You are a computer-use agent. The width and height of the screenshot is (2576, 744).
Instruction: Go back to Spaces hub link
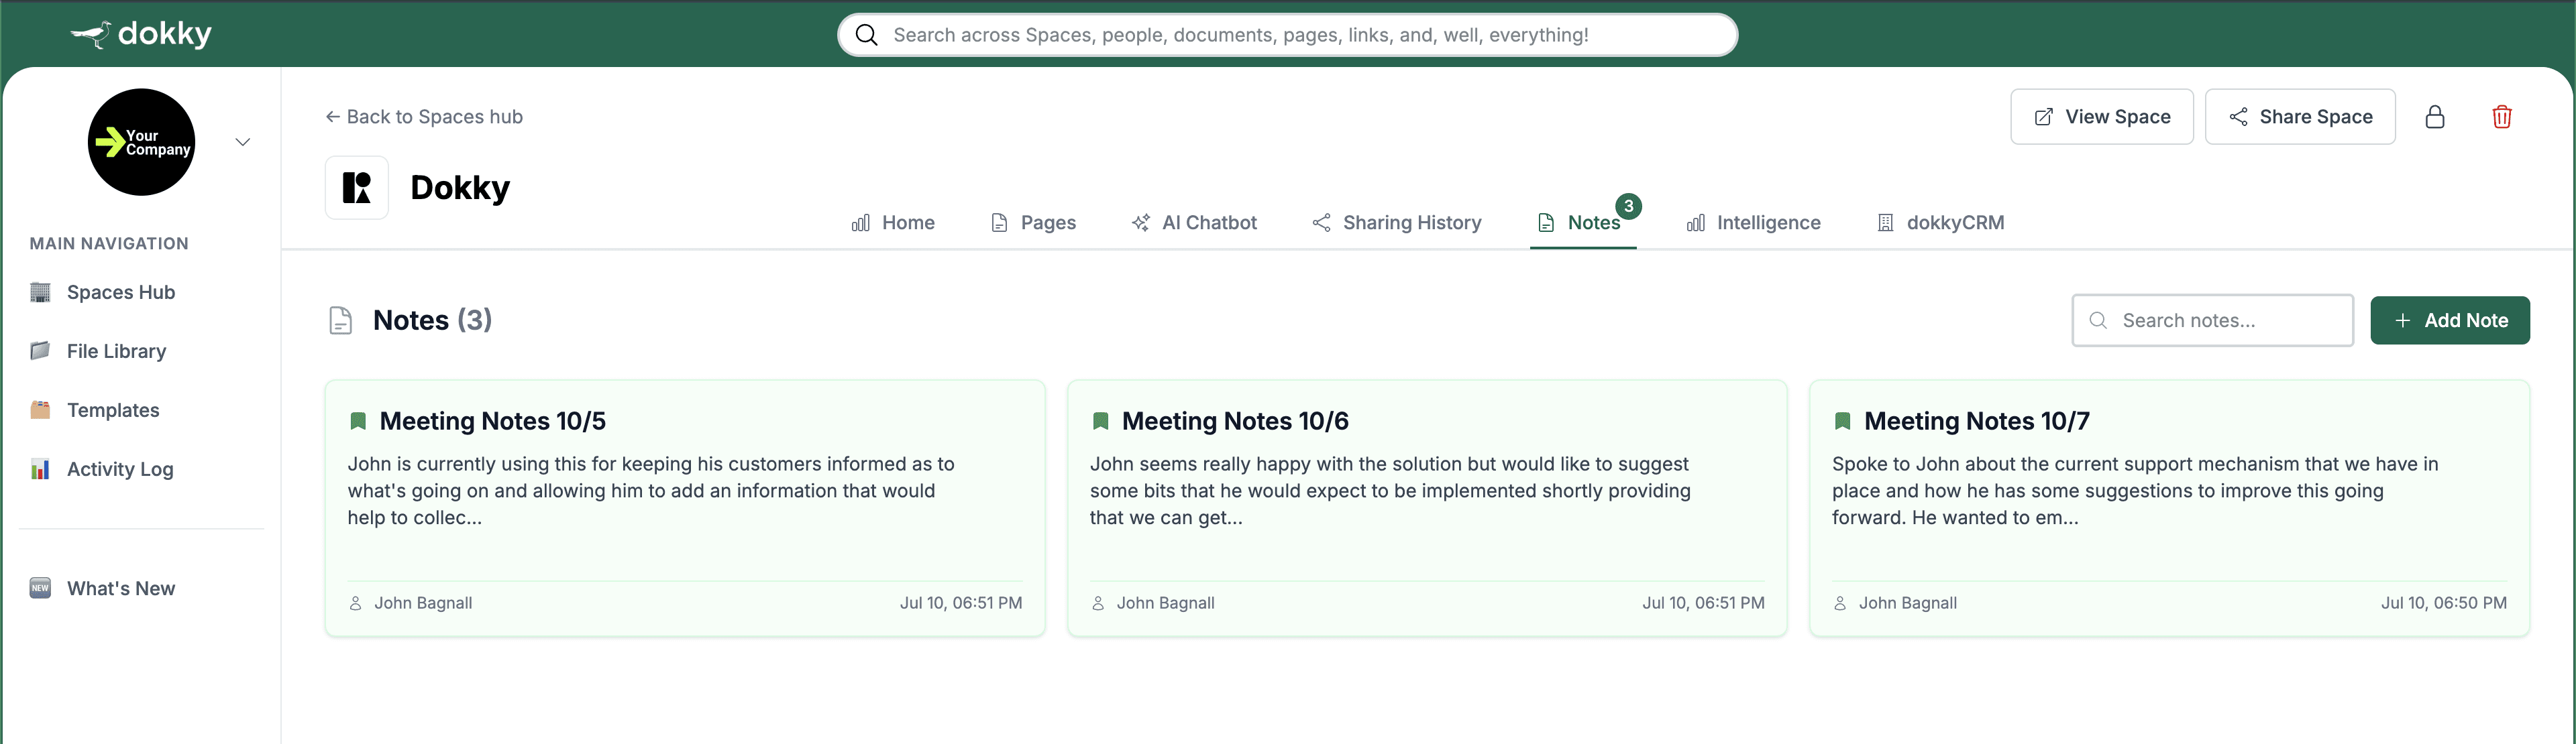pyautogui.click(x=424, y=117)
